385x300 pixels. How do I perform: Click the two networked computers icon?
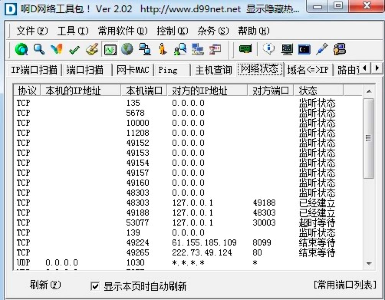tap(145, 49)
